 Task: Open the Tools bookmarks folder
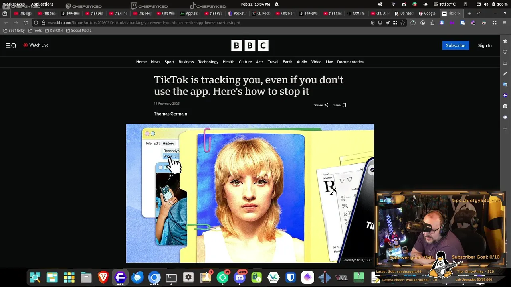35,31
